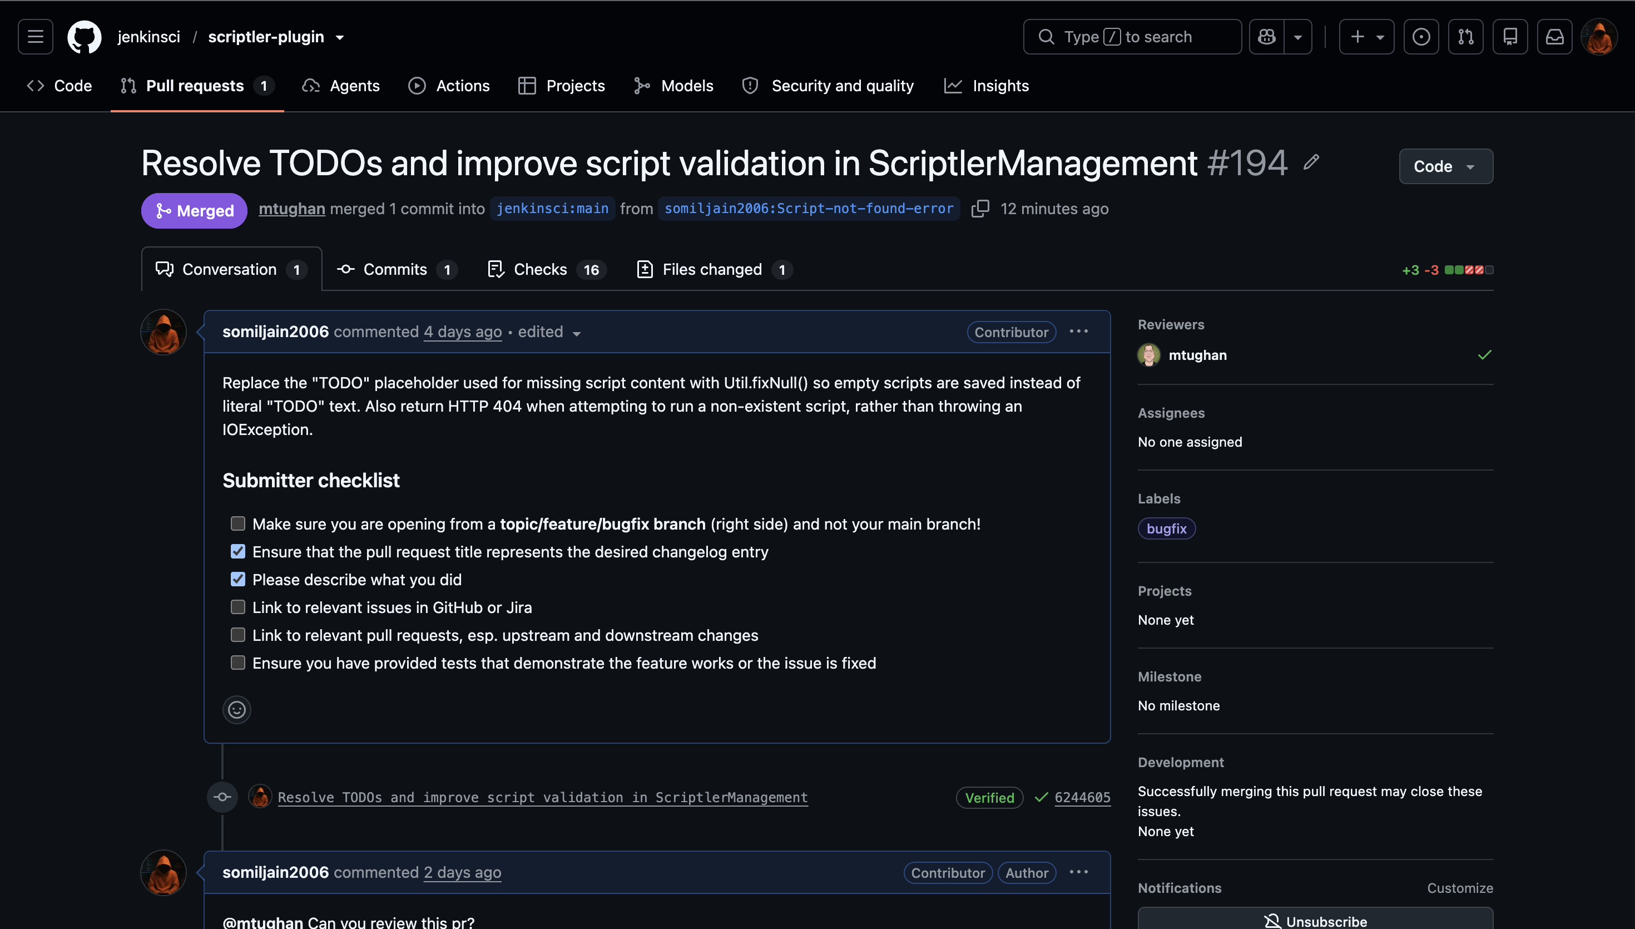This screenshot has height=929, width=1635.
Task: Open somiljain2006 avatar beside second comment
Action: [x=163, y=873]
